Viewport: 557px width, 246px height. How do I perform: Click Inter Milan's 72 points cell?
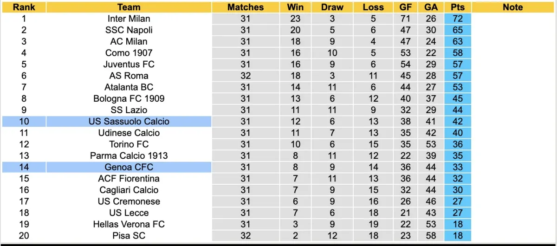[457, 19]
